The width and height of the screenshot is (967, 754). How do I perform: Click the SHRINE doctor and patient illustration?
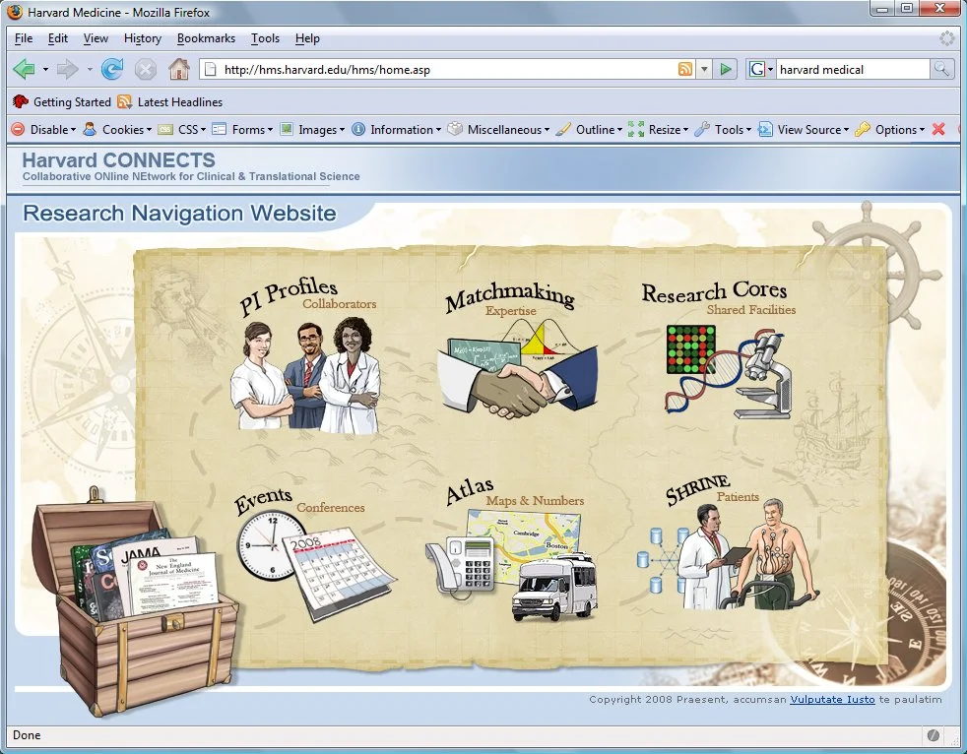pyautogui.click(x=728, y=555)
